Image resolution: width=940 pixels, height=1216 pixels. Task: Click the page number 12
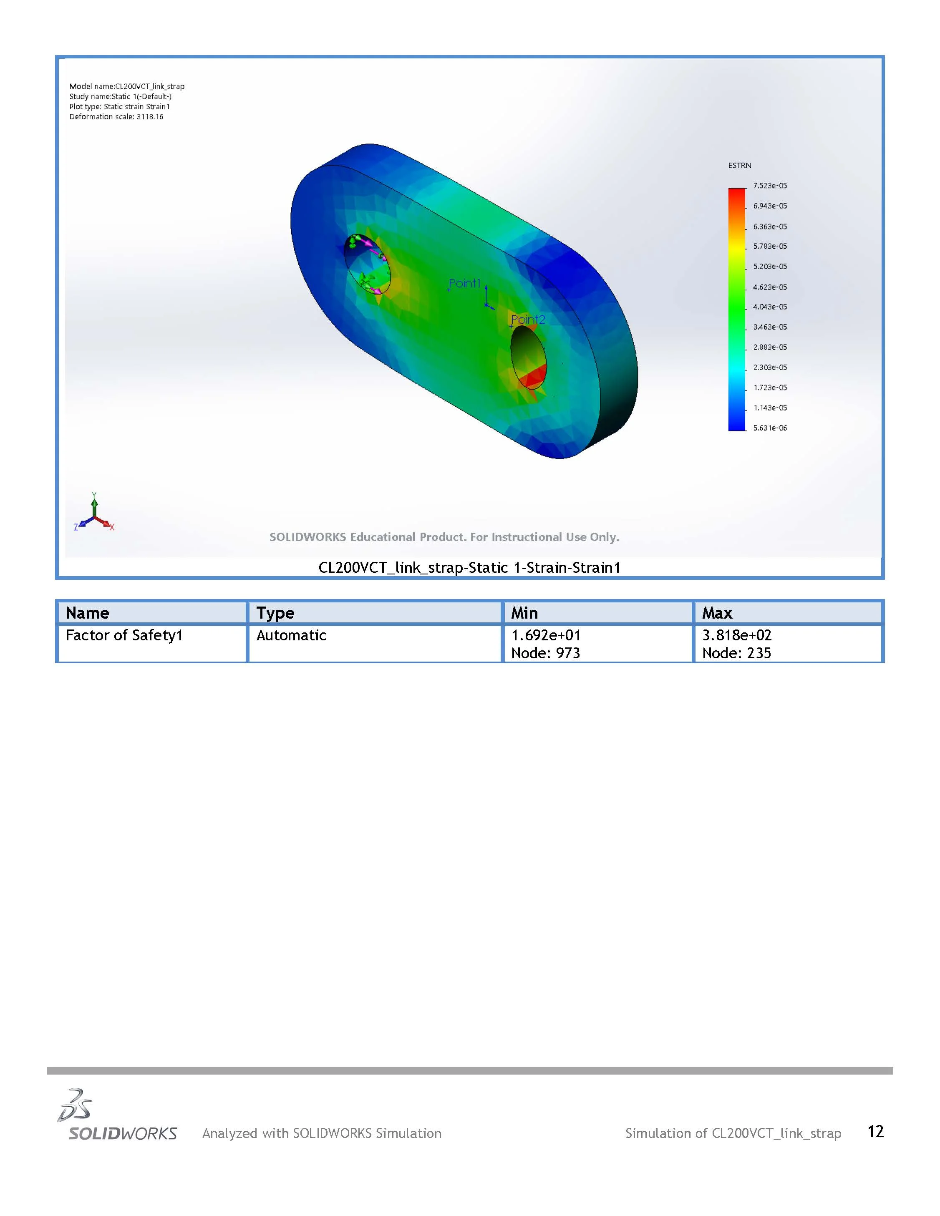pyautogui.click(x=875, y=1131)
